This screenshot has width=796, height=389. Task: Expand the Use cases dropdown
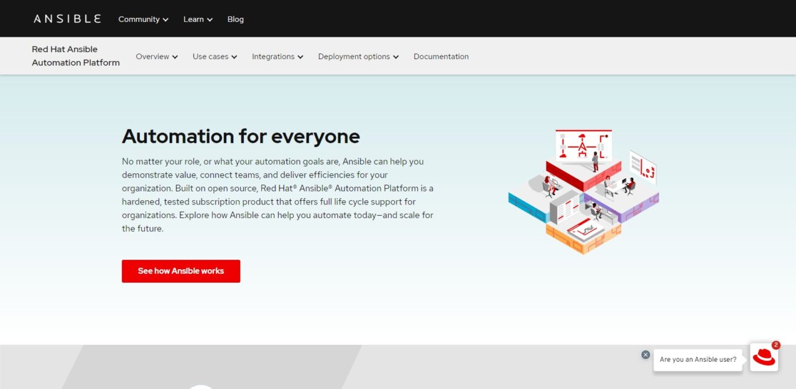[x=215, y=57]
